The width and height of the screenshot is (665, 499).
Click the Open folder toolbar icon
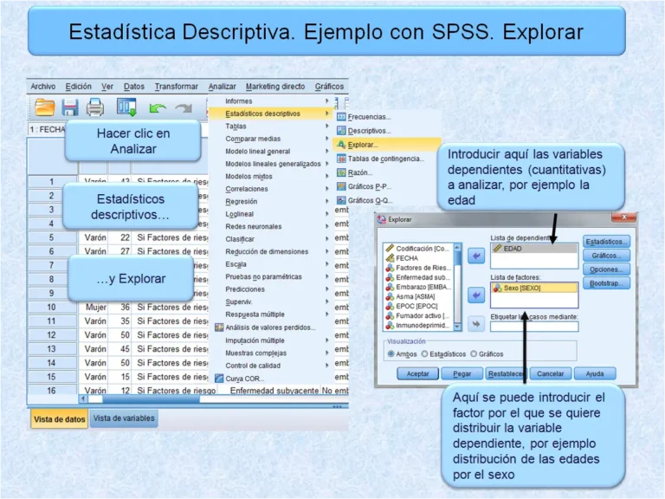coord(44,107)
